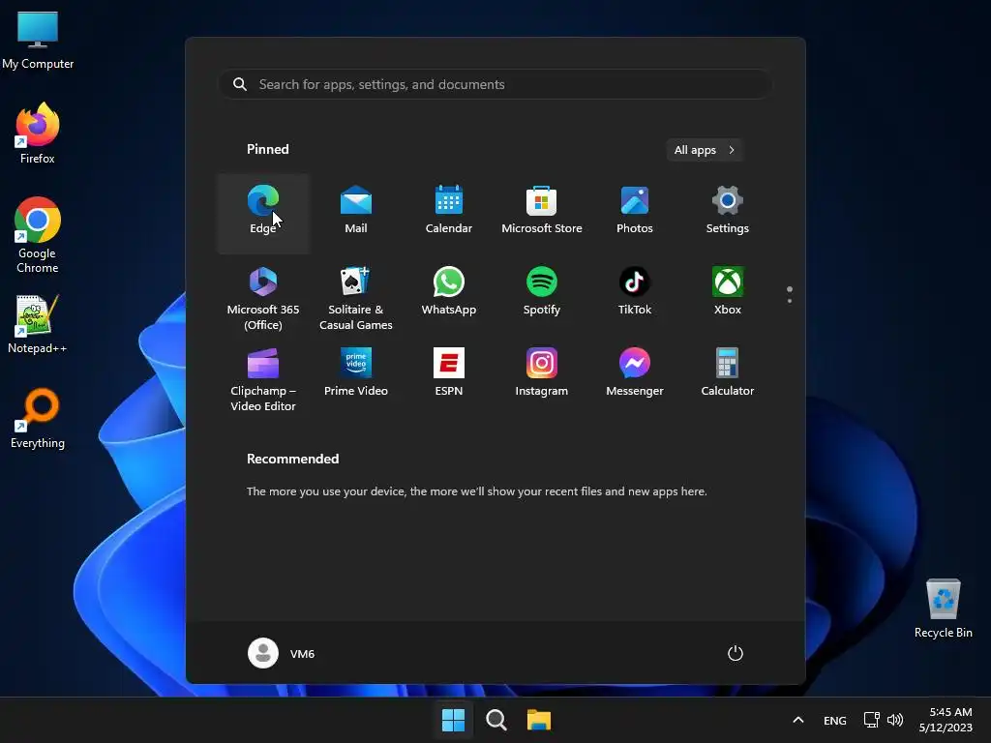Open the clock and date flyout
The height and width of the screenshot is (743, 991).
[946, 720]
